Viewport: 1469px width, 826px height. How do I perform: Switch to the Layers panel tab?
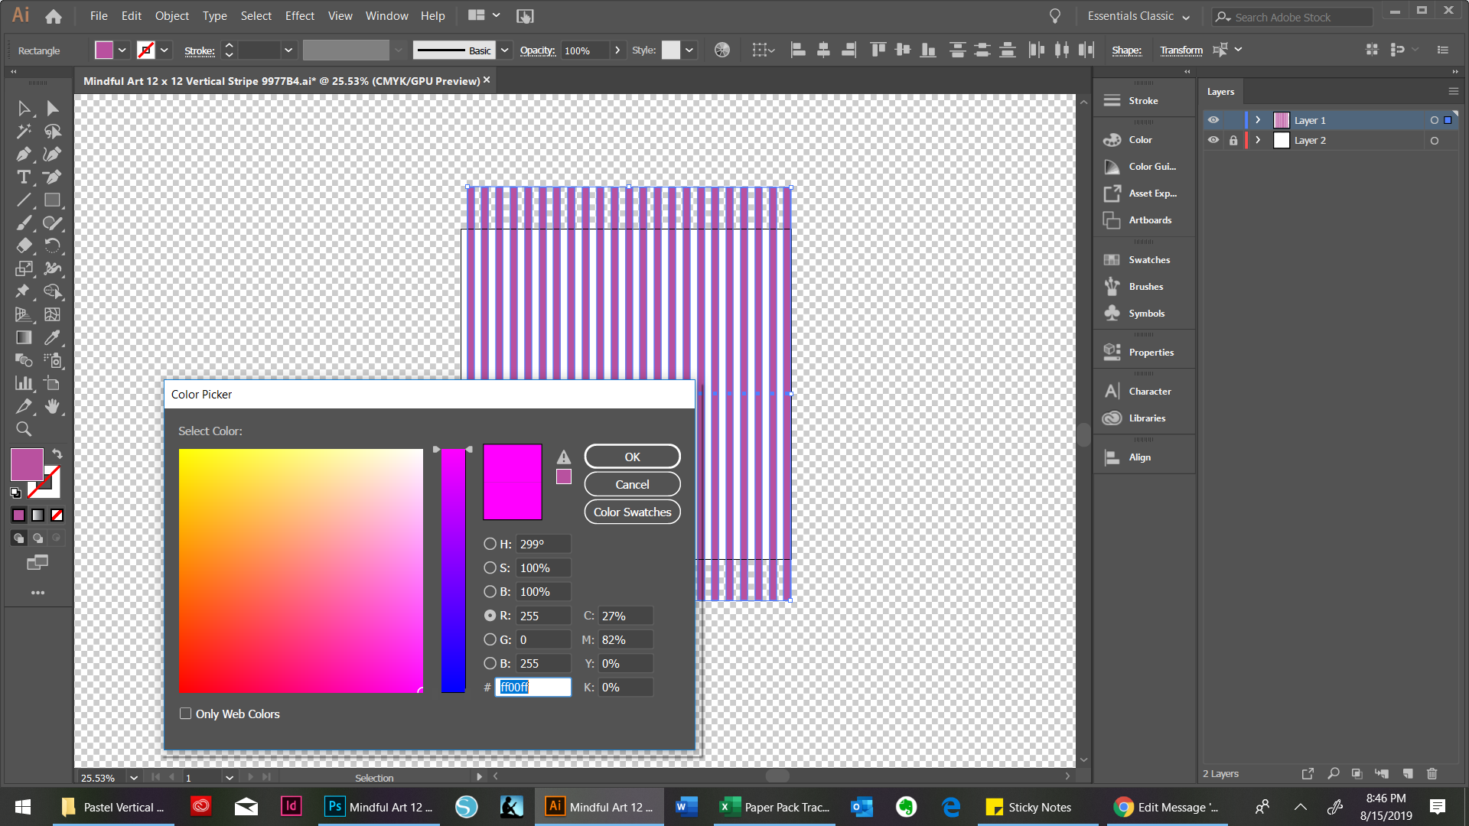click(x=1220, y=91)
